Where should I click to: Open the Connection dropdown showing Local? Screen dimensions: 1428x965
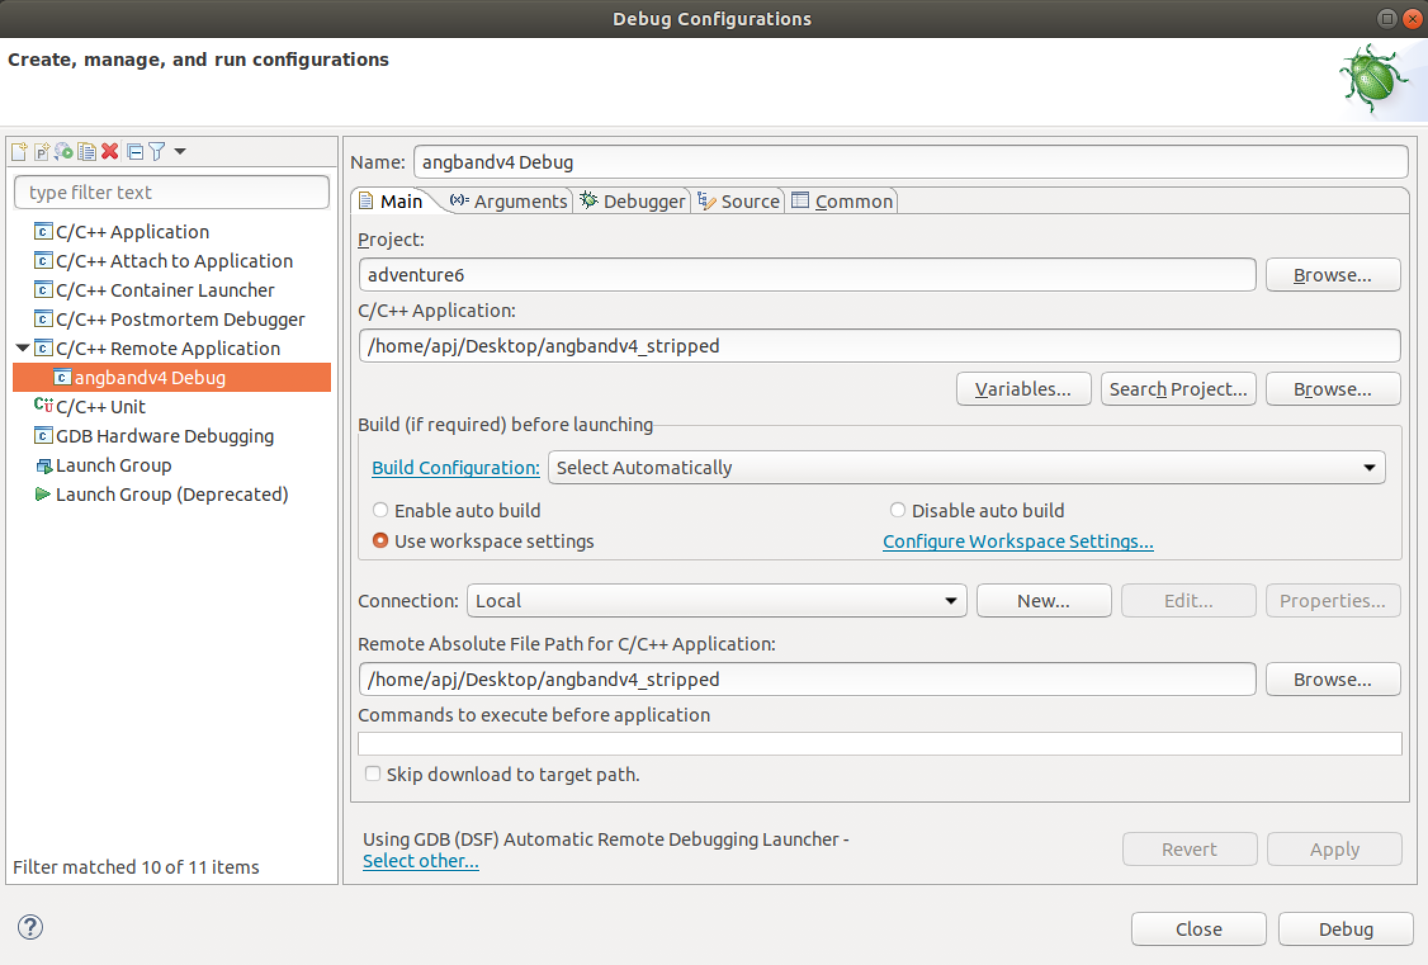(716, 601)
